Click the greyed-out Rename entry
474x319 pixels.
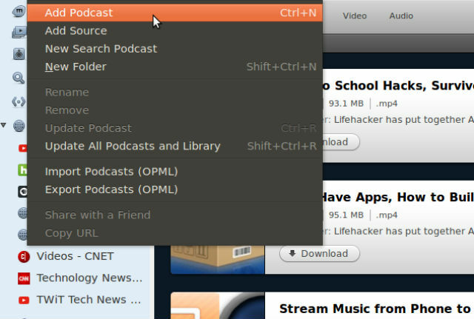[175, 92]
